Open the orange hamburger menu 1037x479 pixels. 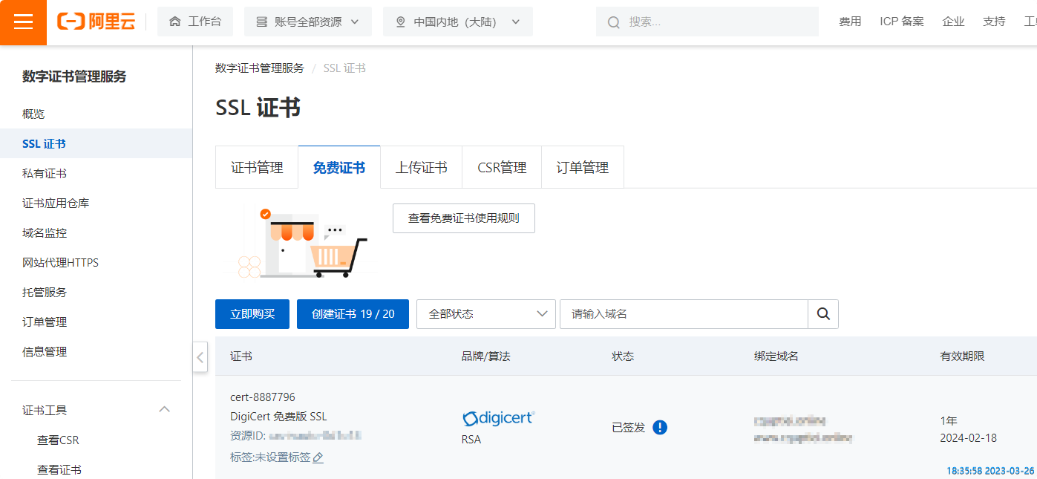click(23, 22)
